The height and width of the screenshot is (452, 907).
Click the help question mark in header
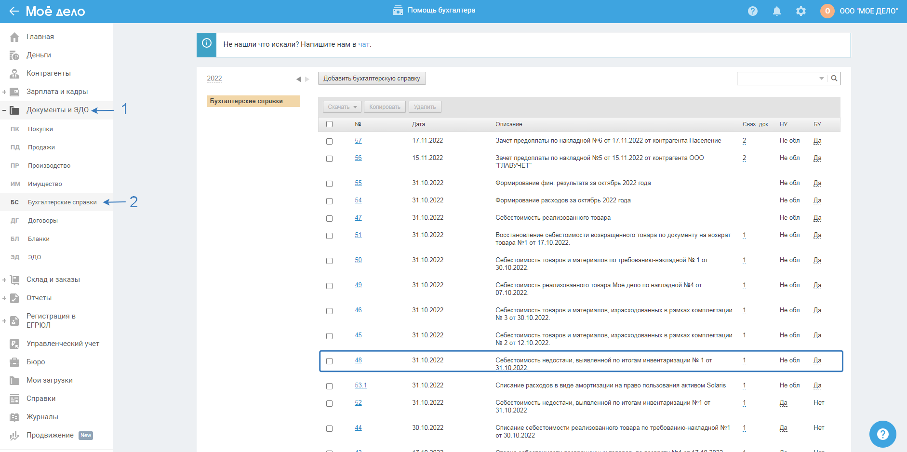(x=752, y=11)
